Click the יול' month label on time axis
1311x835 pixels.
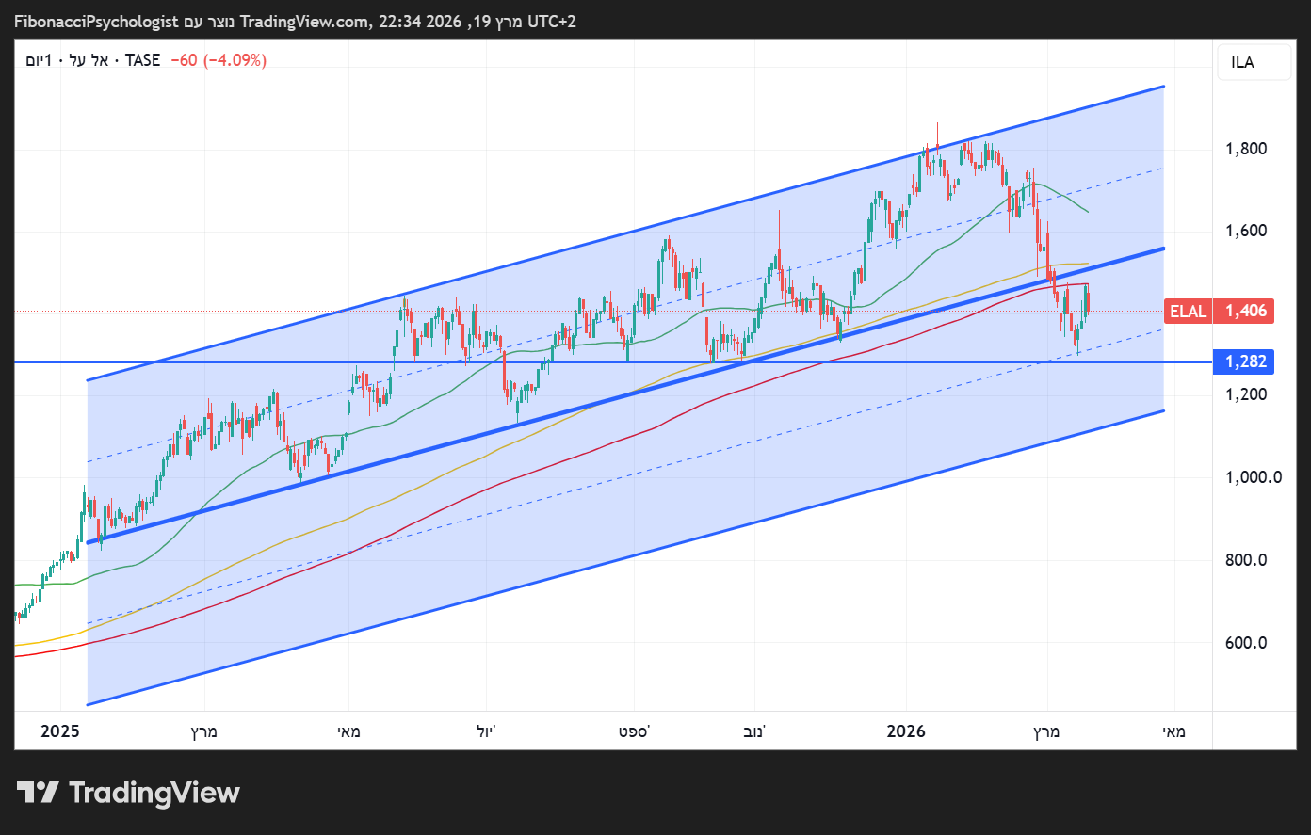coord(486,731)
